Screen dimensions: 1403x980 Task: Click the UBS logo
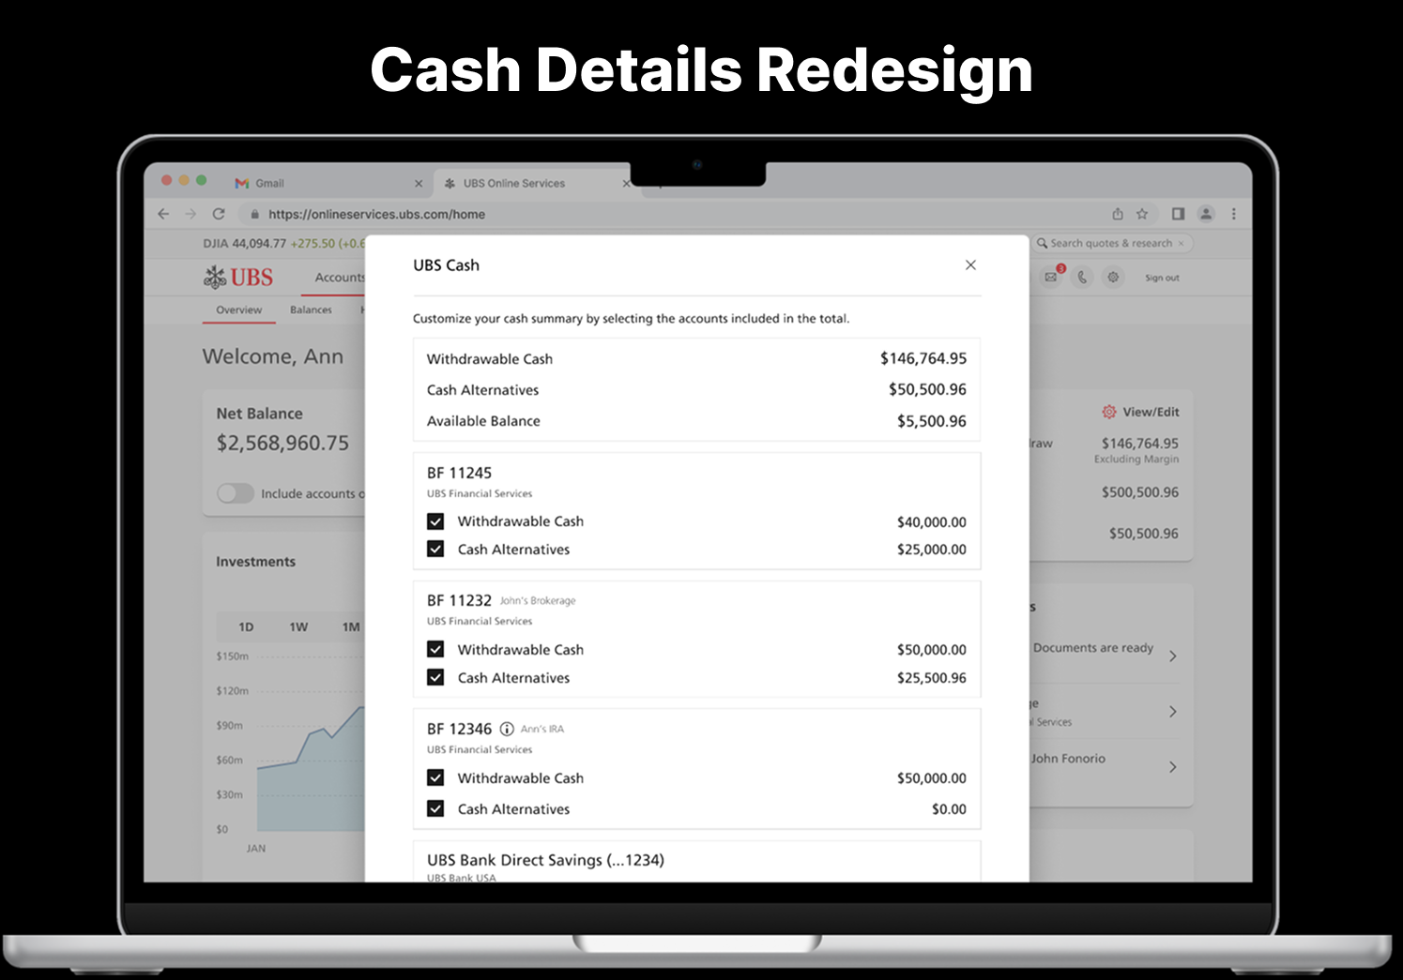238,278
